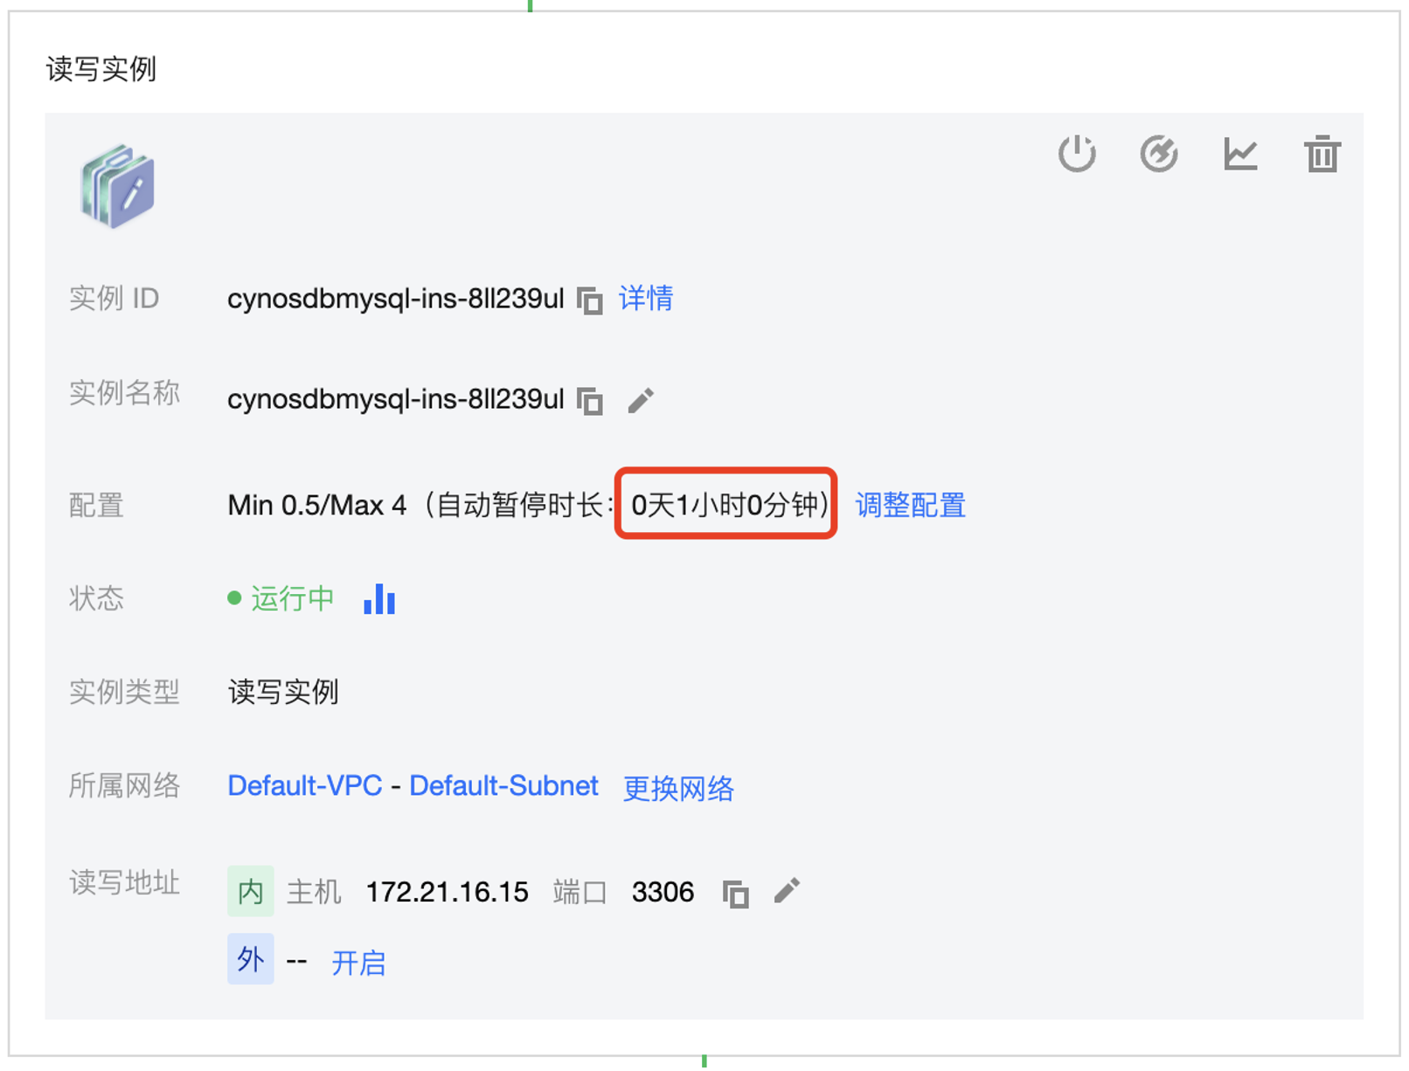
Task: Select the instance name value text
Action: (396, 399)
